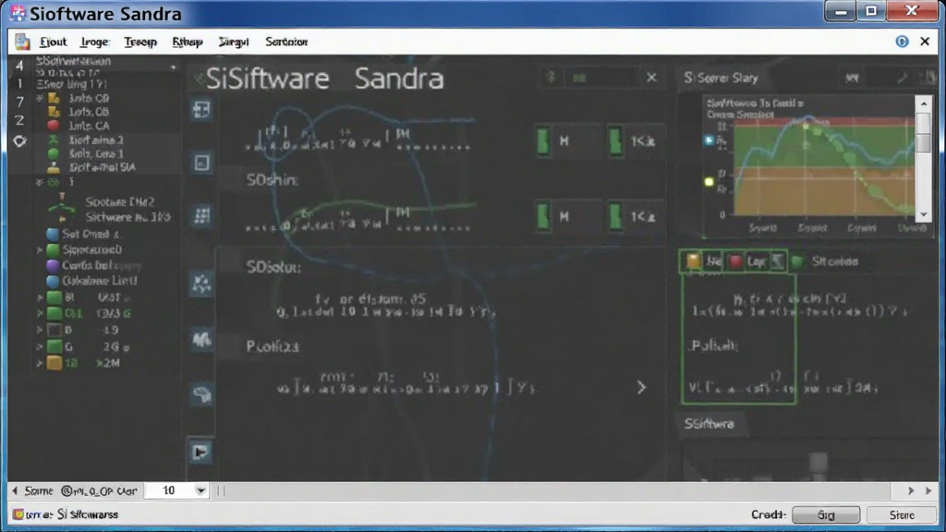Open the dropdown showing value 10
The height and width of the screenshot is (532, 946).
[x=200, y=491]
